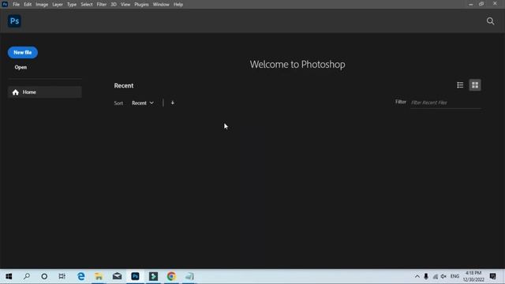This screenshot has height=284, width=505.
Task: Open the taskbar clock and date
Action: pos(473,276)
